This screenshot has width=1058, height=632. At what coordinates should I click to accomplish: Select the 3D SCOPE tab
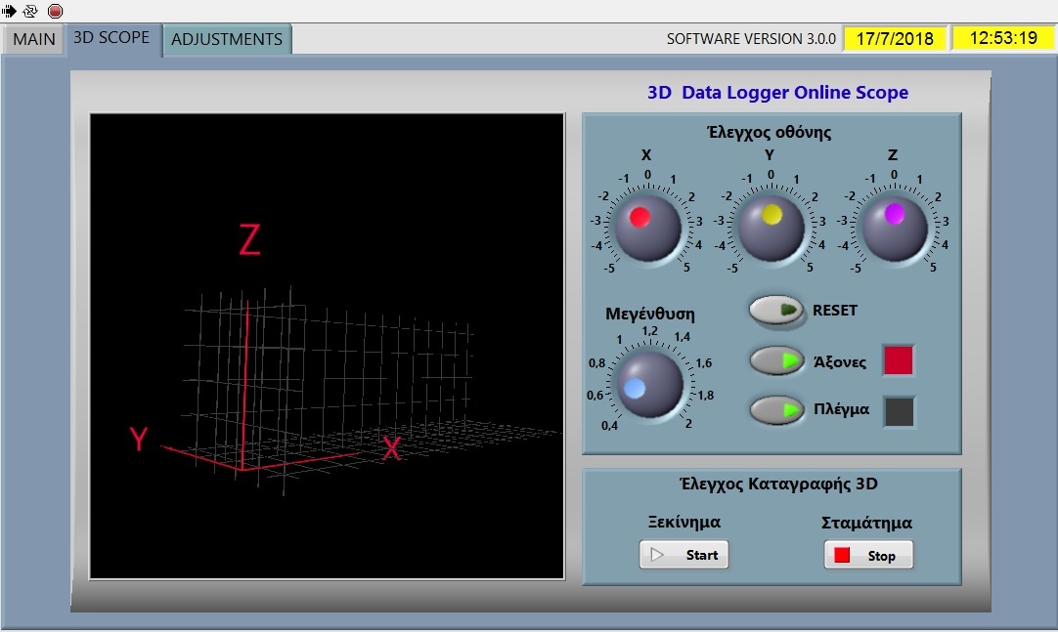point(112,38)
